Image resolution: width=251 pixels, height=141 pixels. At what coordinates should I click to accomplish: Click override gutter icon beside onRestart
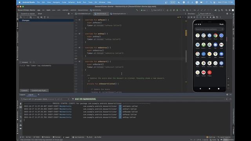point(79,61)
